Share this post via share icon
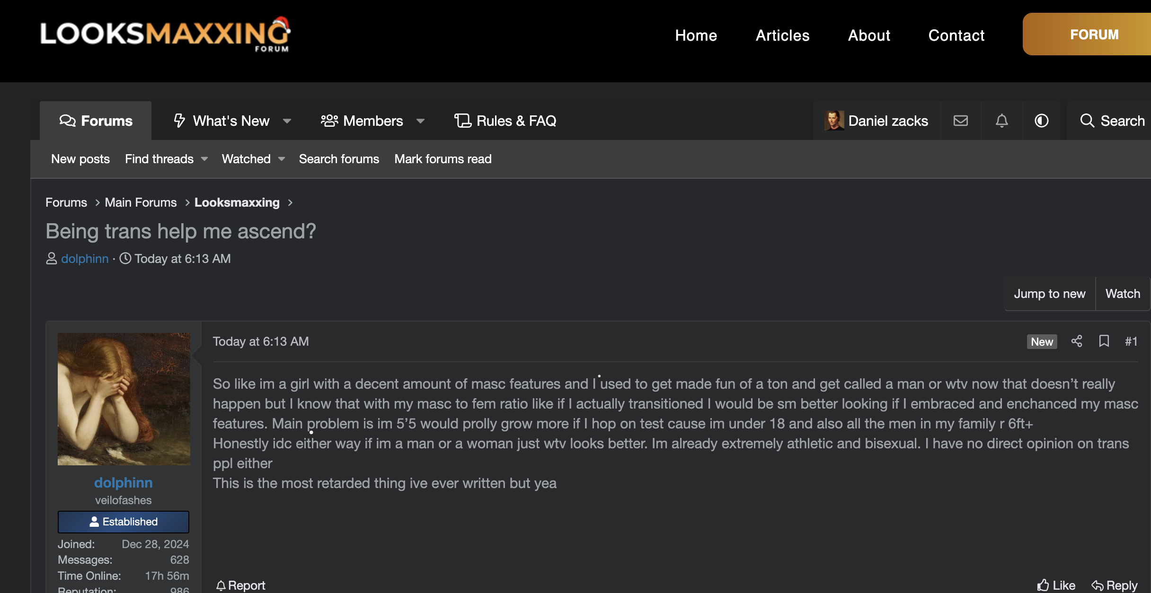The width and height of the screenshot is (1151, 593). (x=1077, y=341)
